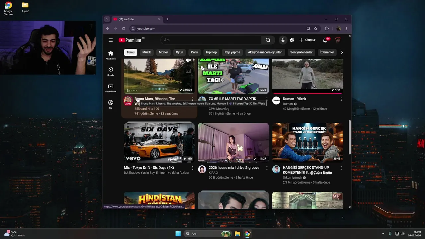Screen dimensions: 425x239
Task: Open options for Duman - Yürek video
Action: coord(341,99)
